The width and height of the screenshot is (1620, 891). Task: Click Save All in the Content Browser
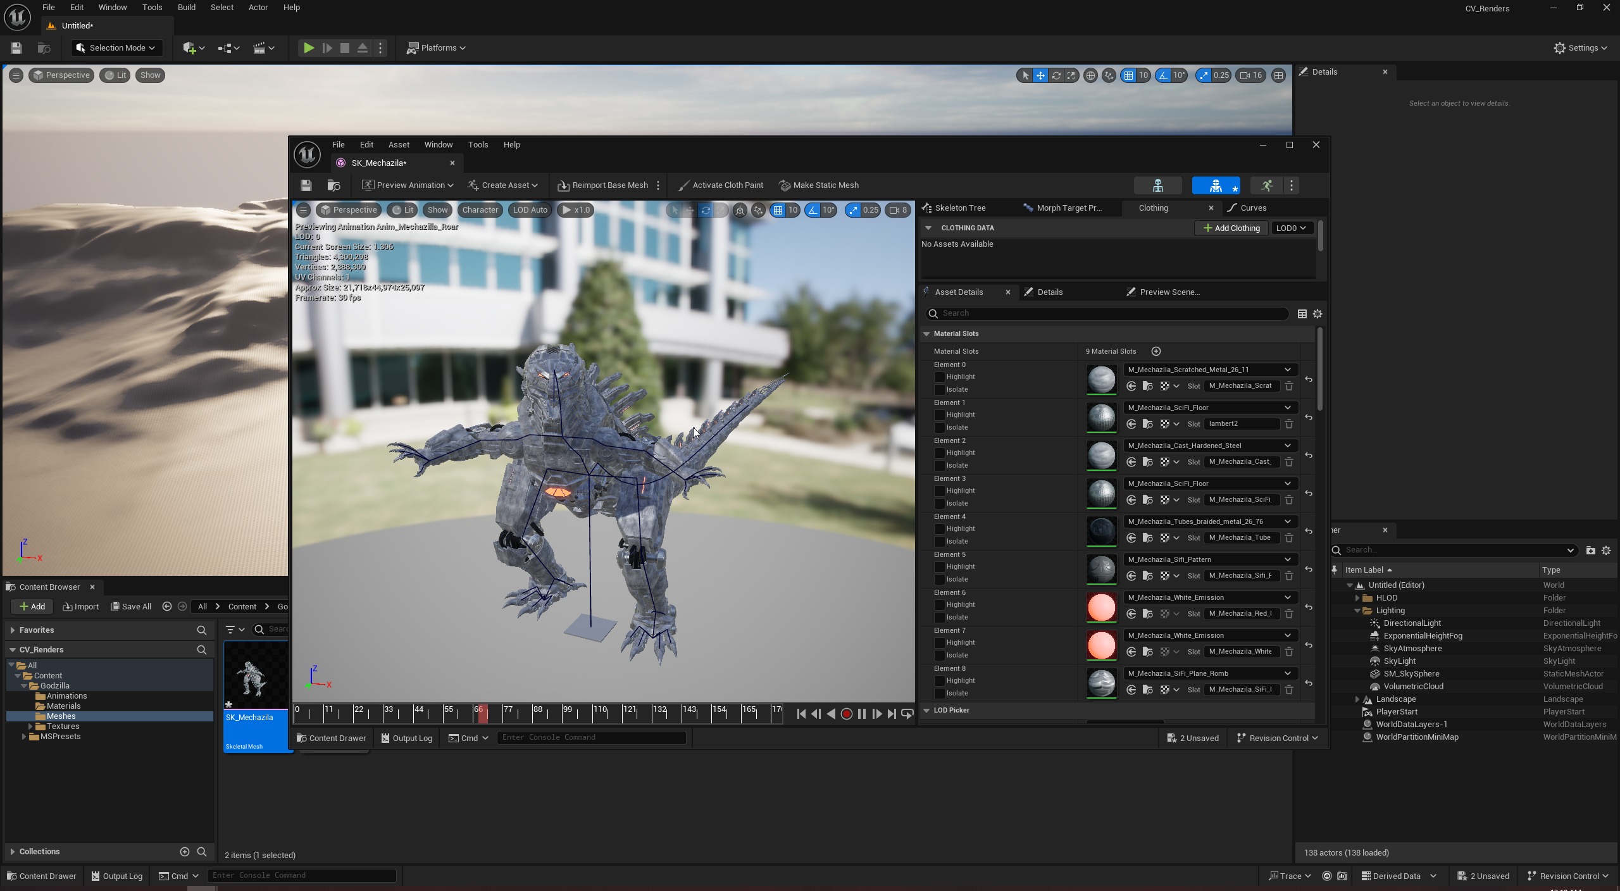[131, 607]
